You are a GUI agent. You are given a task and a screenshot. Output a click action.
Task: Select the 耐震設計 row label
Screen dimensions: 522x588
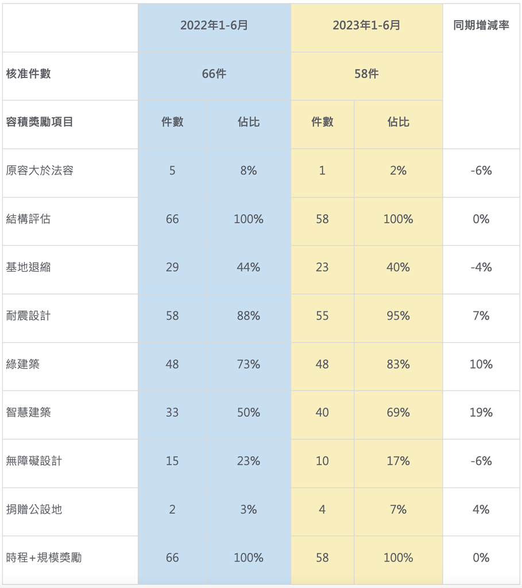[x=29, y=316]
